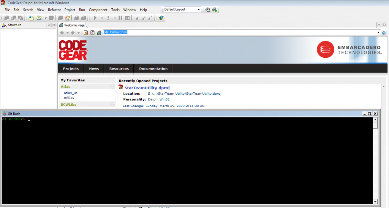
Task: Open the Default Layout combo box
Action: click(182, 10)
